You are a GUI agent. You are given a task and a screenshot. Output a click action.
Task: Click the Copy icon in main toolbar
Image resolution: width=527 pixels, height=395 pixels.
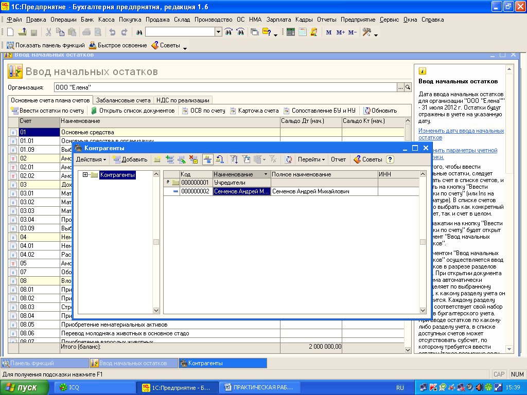pyautogui.click(x=60, y=32)
